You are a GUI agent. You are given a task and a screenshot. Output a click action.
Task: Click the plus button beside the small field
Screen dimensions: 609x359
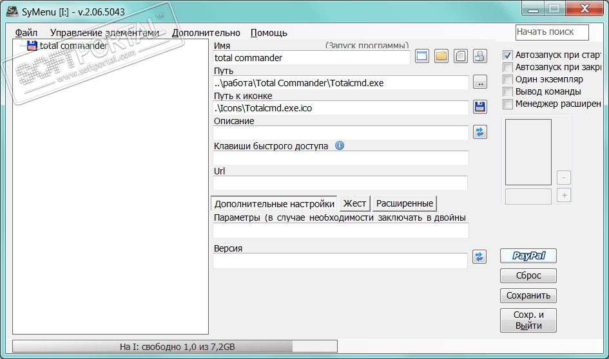pyautogui.click(x=564, y=195)
